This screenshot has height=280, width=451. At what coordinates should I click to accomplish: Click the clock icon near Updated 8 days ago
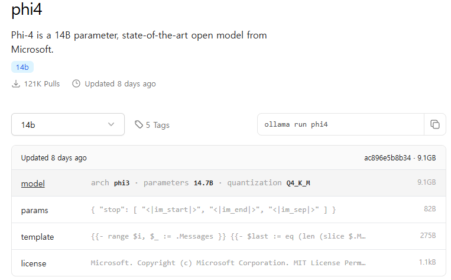click(76, 84)
